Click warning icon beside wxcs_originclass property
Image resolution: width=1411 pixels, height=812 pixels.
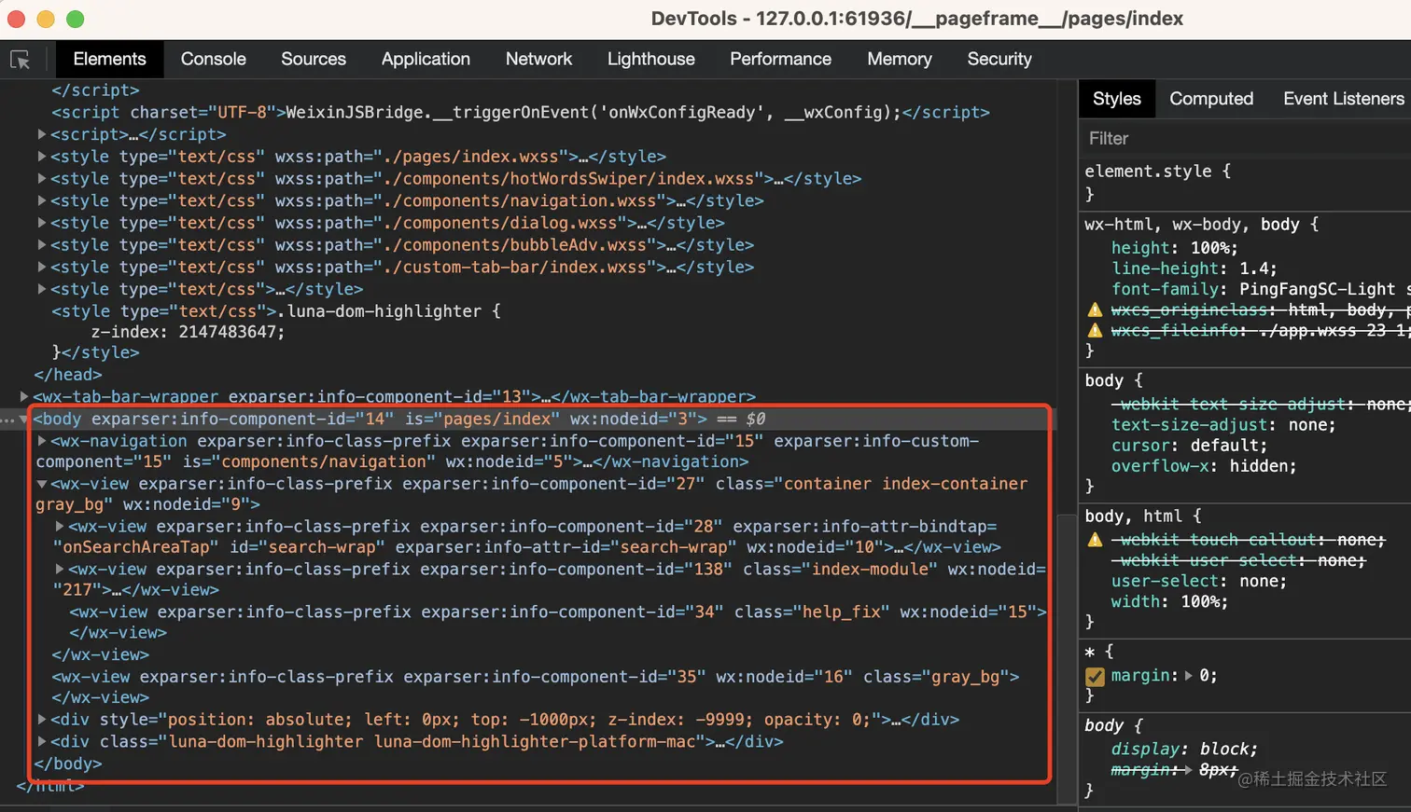[x=1096, y=310]
